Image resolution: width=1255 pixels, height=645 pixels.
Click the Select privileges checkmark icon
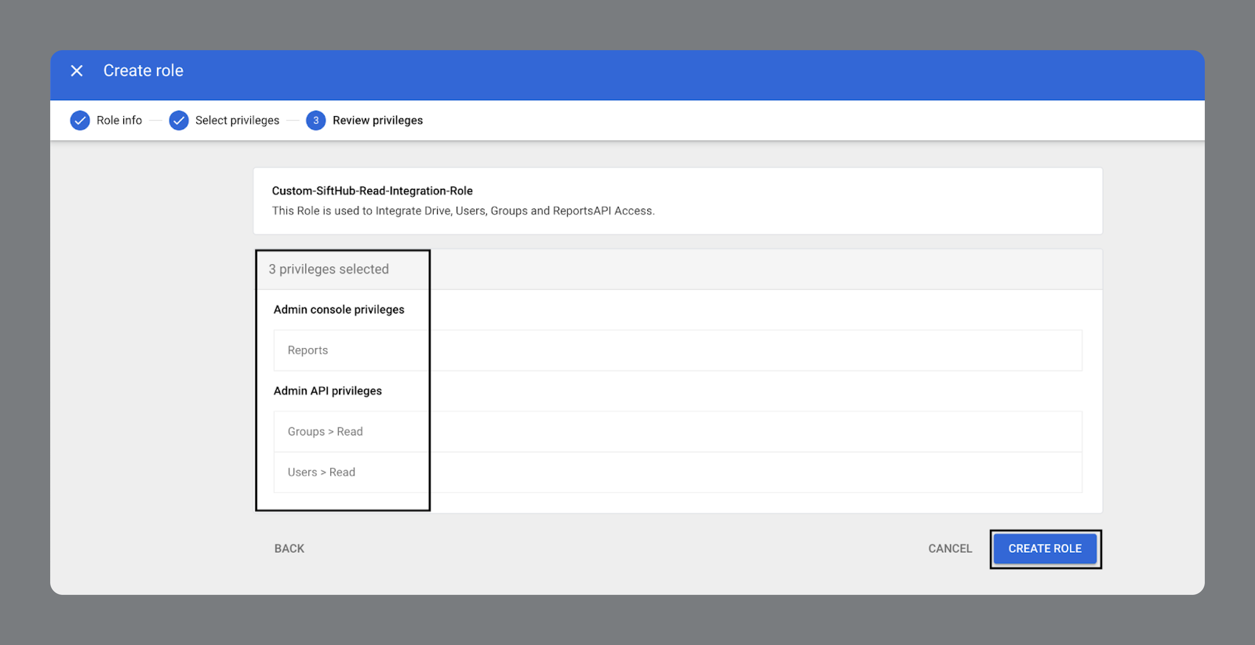pyautogui.click(x=179, y=120)
